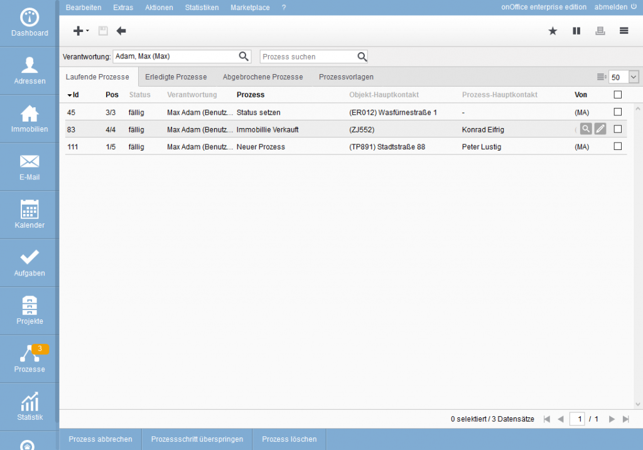Open the Bearbeiten menu

point(84,8)
